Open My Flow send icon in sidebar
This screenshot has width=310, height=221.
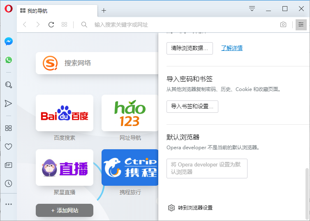pyautogui.click(x=8, y=103)
